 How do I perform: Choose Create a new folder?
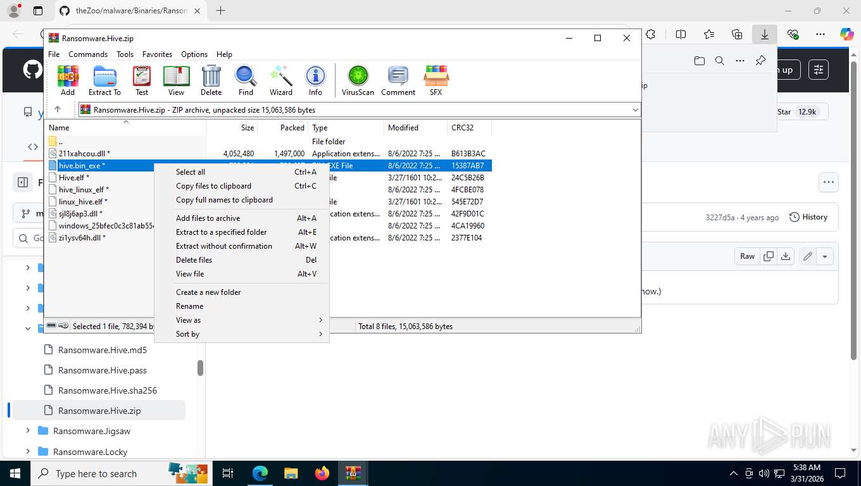(x=242, y=292)
